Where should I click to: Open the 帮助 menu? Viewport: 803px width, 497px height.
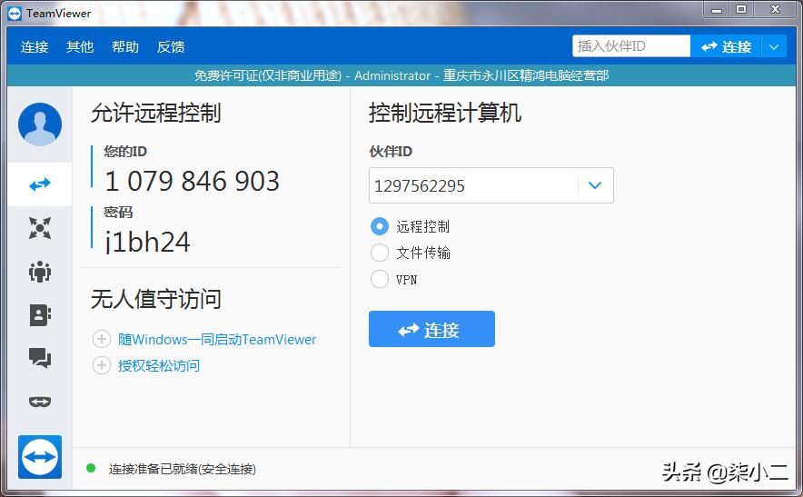(x=125, y=46)
